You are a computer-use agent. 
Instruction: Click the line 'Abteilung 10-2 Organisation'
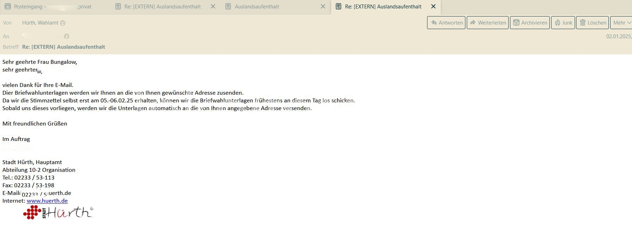click(39, 170)
